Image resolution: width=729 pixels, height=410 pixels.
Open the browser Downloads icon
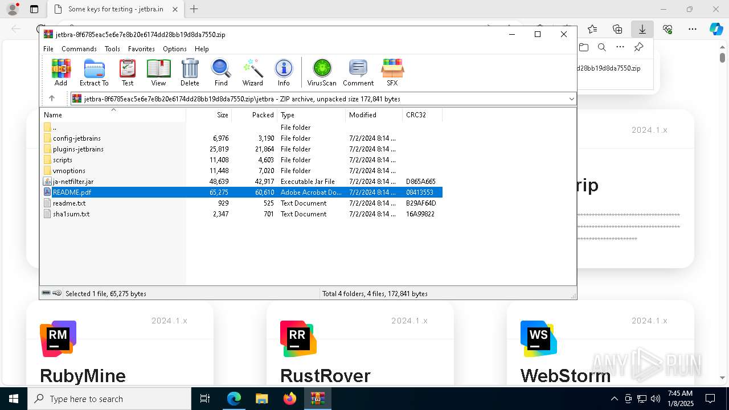[x=642, y=29]
